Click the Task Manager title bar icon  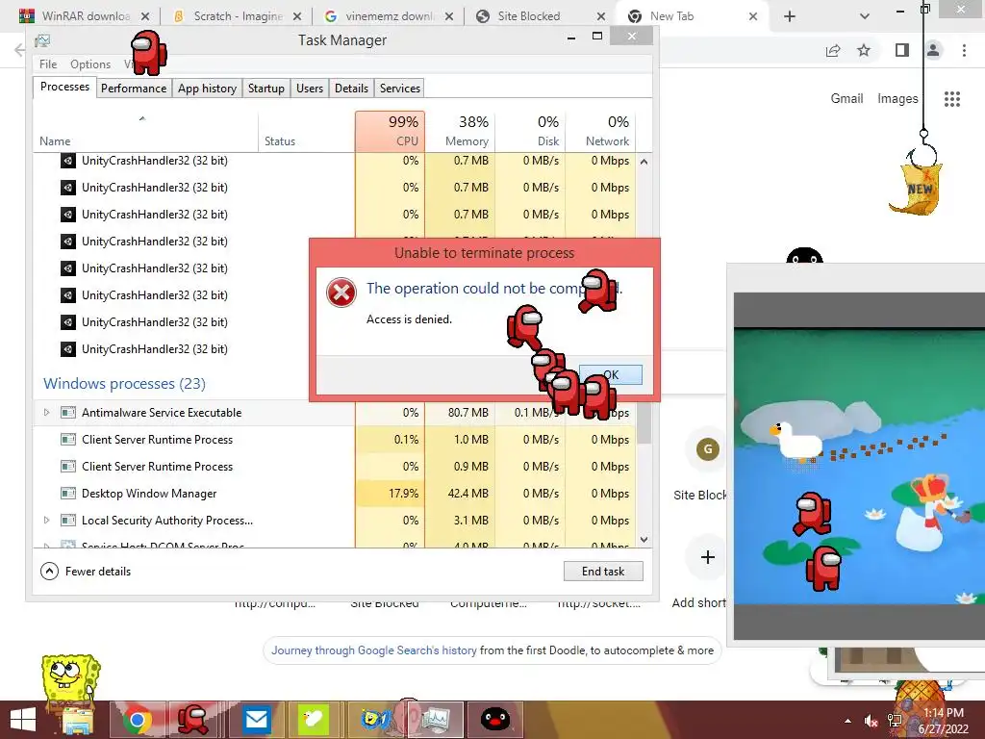(x=42, y=40)
